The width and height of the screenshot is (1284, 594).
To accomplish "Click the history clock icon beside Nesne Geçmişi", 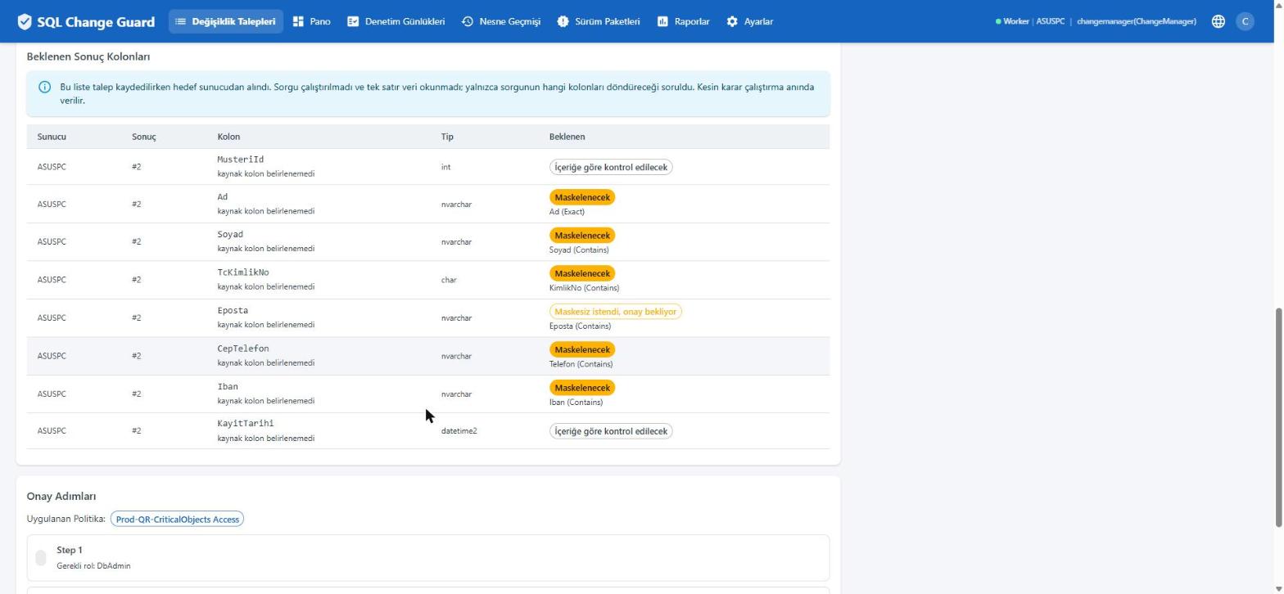I will [x=467, y=21].
